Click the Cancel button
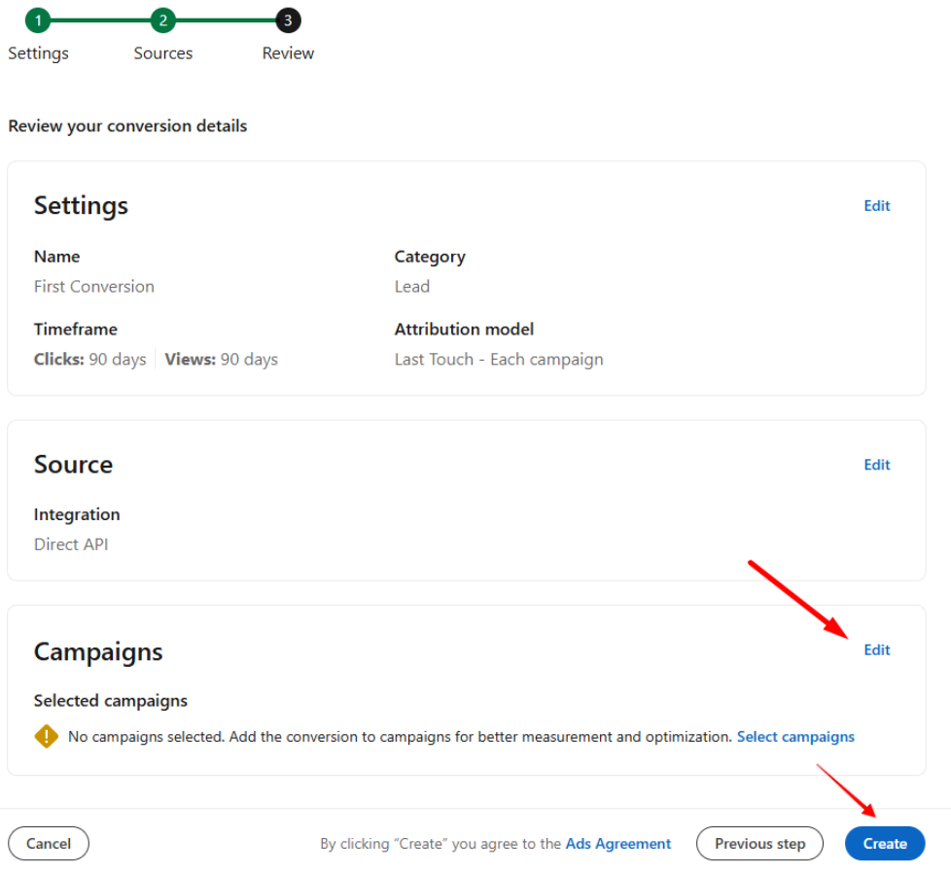The image size is (951, 873). click(49, 843)
